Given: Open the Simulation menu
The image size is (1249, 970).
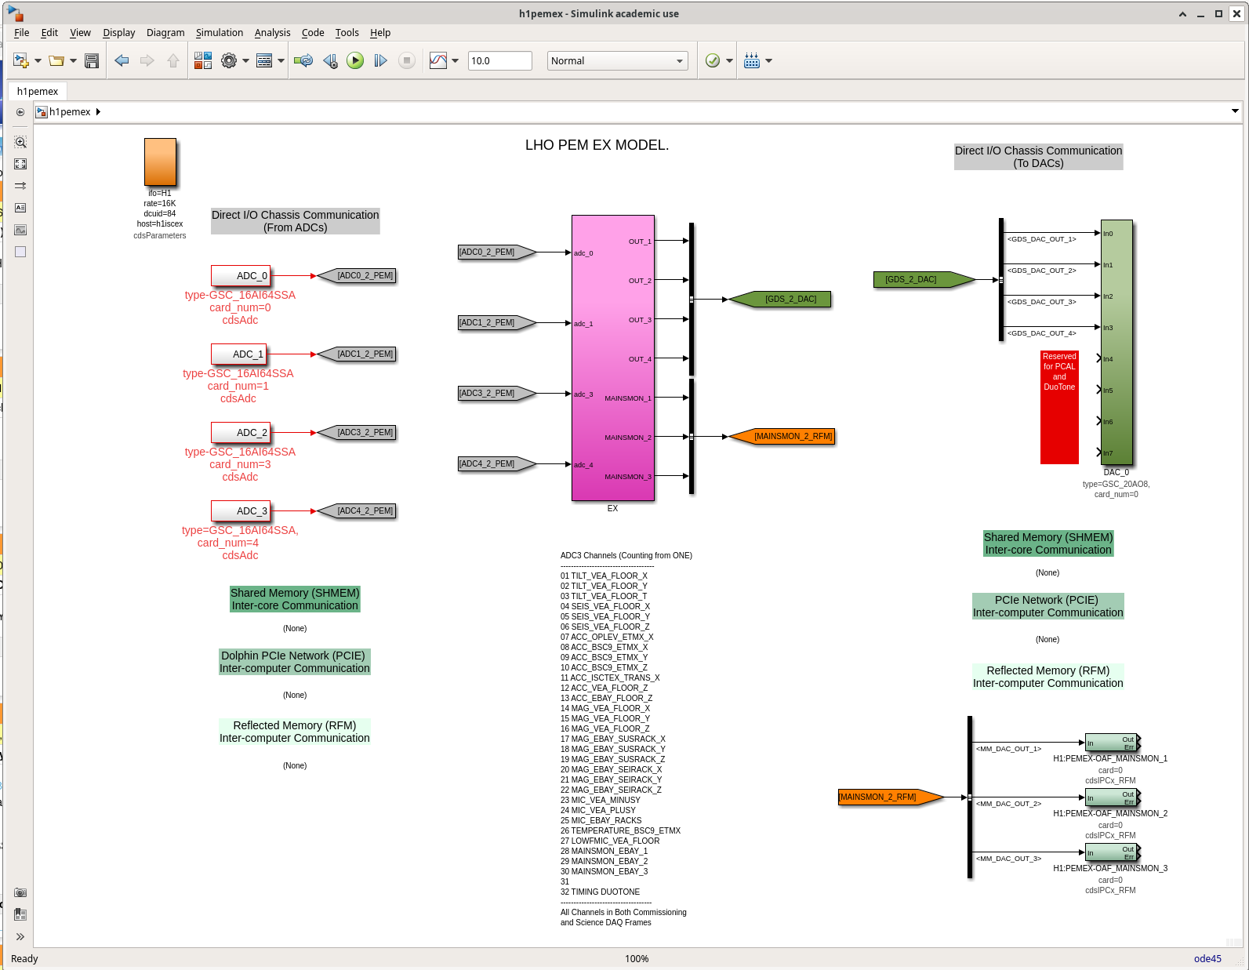Looking at the screenshot, I should tap(219, 32).
